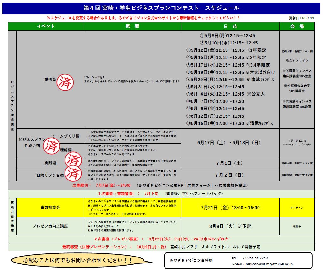Image resolution: width=323 pixels, height=272 pixels.
Task: Click the ⑦5月29日(月) ※清武キャンパス entry
Action: 230,80
